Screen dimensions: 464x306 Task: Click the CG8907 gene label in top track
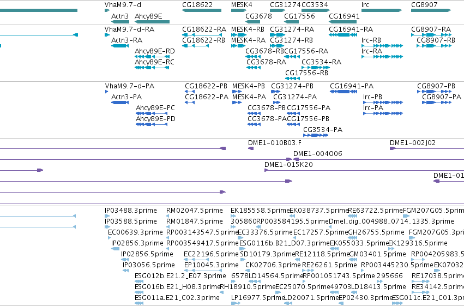[424, 5]
